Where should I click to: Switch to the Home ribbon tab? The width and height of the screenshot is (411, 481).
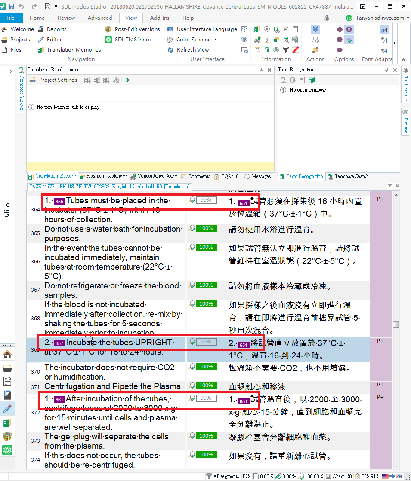click(37, 18)
